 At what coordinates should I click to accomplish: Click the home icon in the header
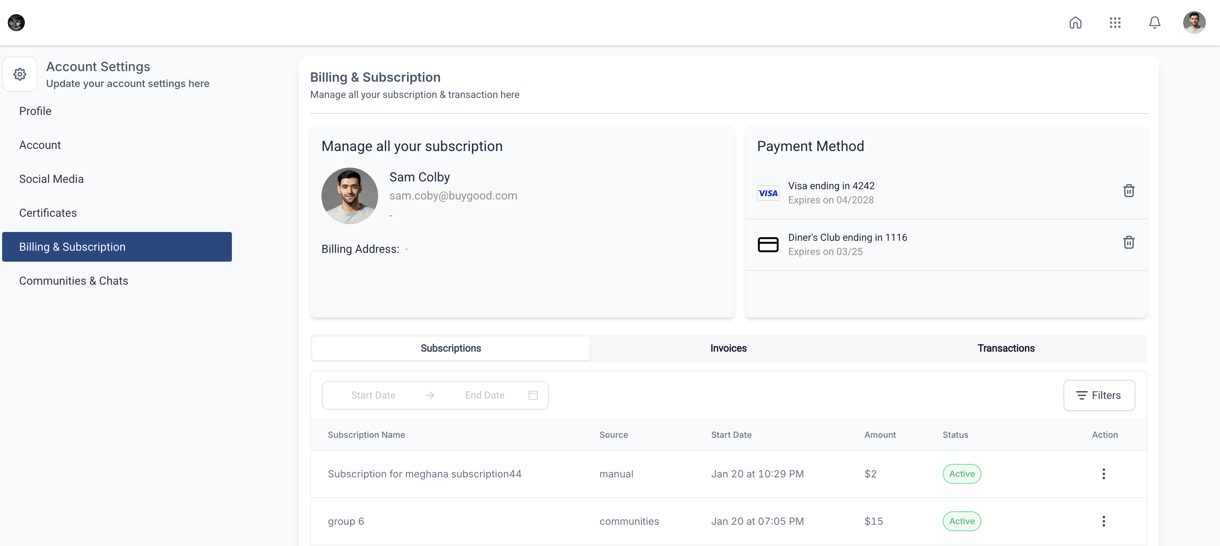pos(1075,22)
